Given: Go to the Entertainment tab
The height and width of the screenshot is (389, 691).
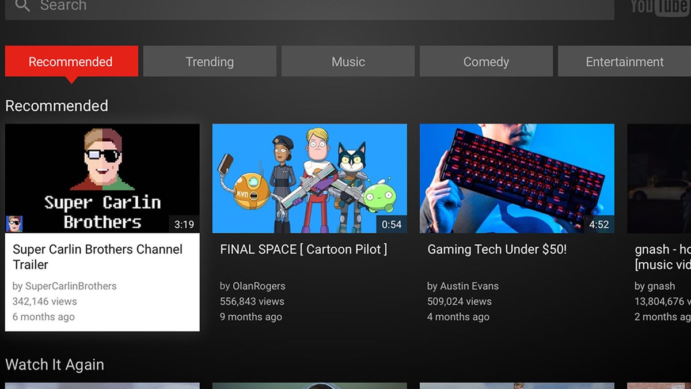Looking at the screenshot, I should (x=624, y=62).
